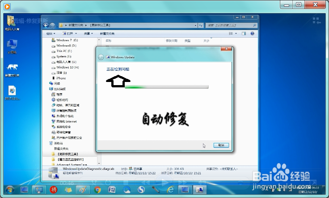Sort by the 名称 column header
329x198 pixels.
pyautogui.click(x=109, y=41)
